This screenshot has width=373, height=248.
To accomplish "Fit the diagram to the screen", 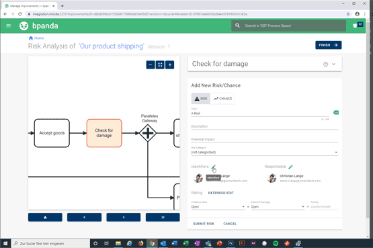I will coord(160,65).
